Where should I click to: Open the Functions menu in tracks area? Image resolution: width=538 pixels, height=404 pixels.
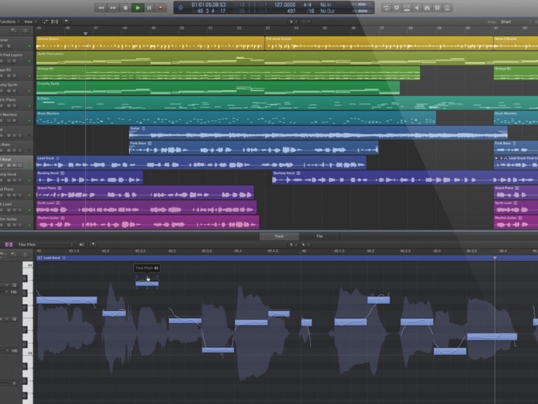pyautogui.click(x=9, y=22)
